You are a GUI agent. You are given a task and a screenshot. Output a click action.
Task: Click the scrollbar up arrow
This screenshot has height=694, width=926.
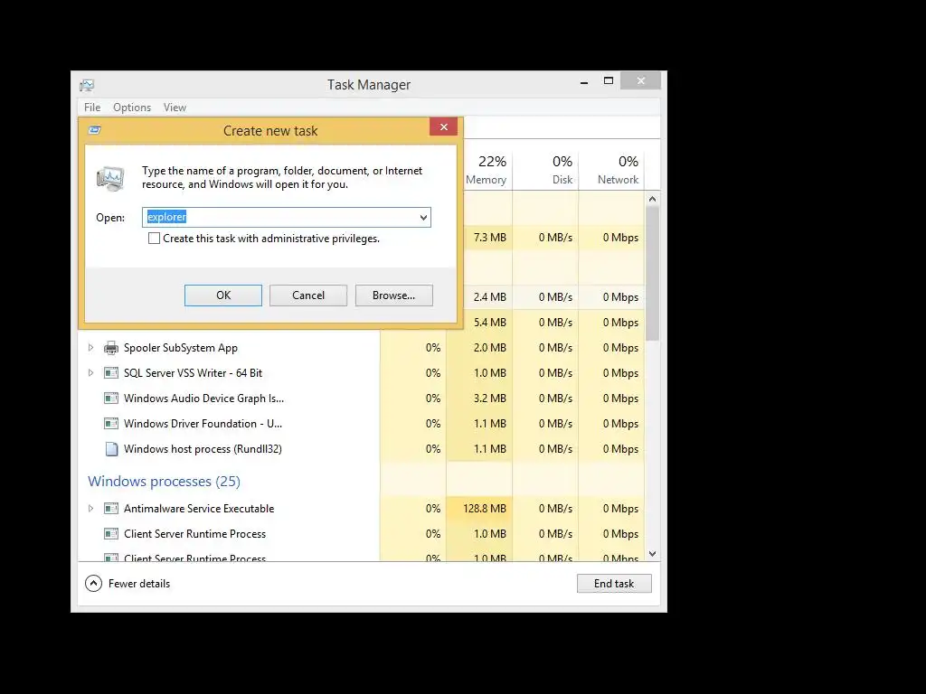652,200
